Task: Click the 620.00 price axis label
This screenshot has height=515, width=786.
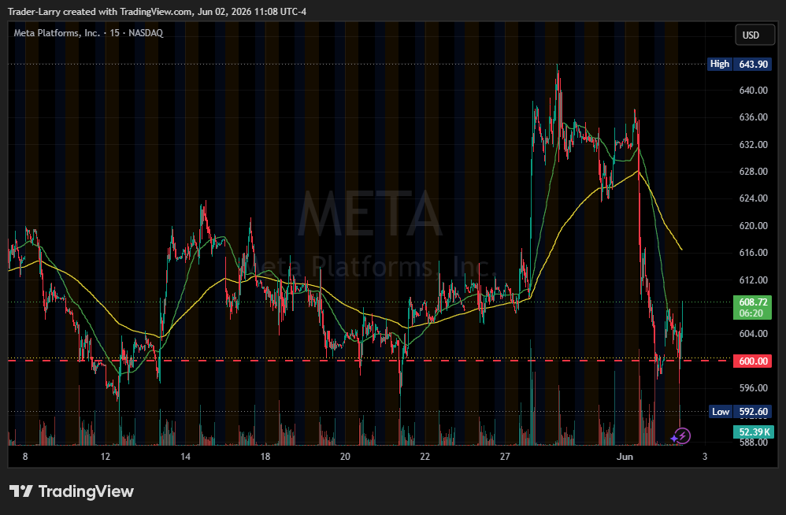Action: (x=754, y=225)
